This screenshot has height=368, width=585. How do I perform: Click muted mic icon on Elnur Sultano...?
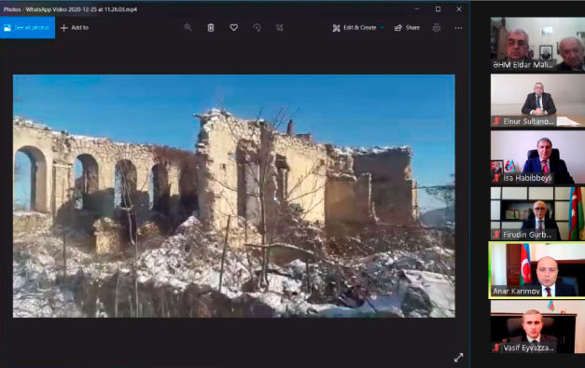click(496, 121)
